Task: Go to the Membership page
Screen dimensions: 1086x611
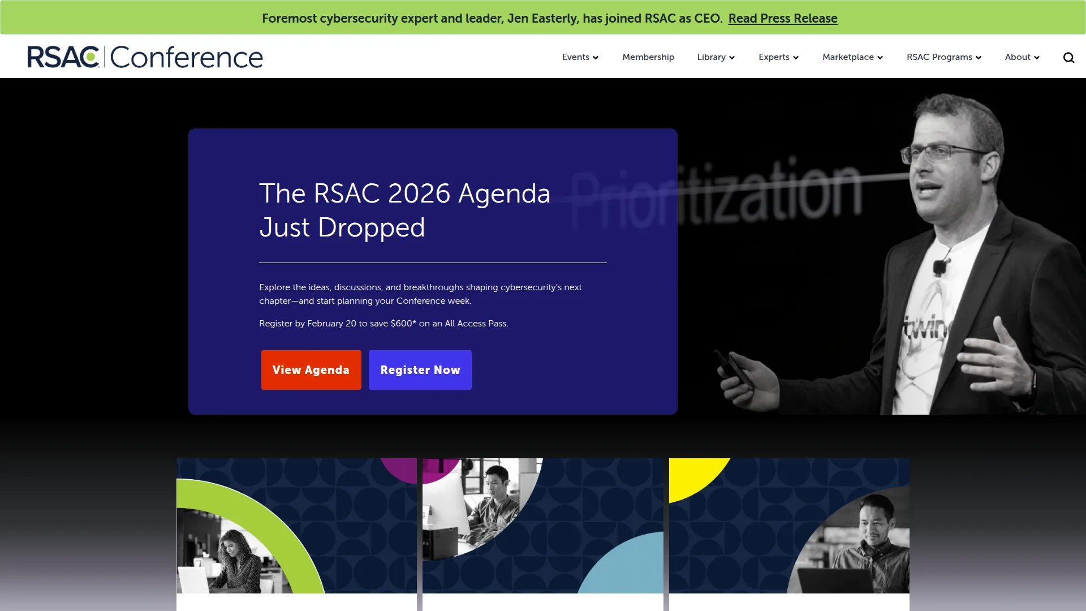Action: click(x=648, y=57)
